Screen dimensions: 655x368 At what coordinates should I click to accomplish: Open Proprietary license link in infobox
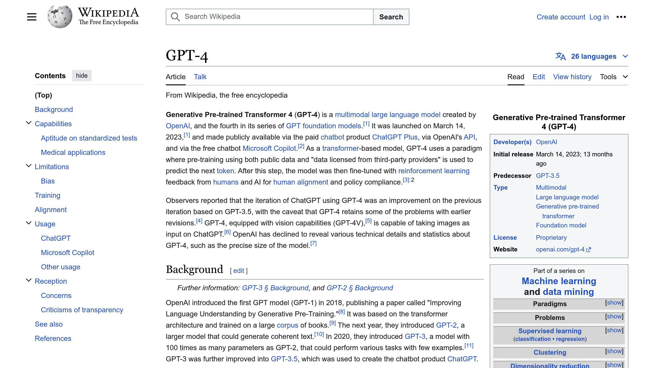coord(551,237)
